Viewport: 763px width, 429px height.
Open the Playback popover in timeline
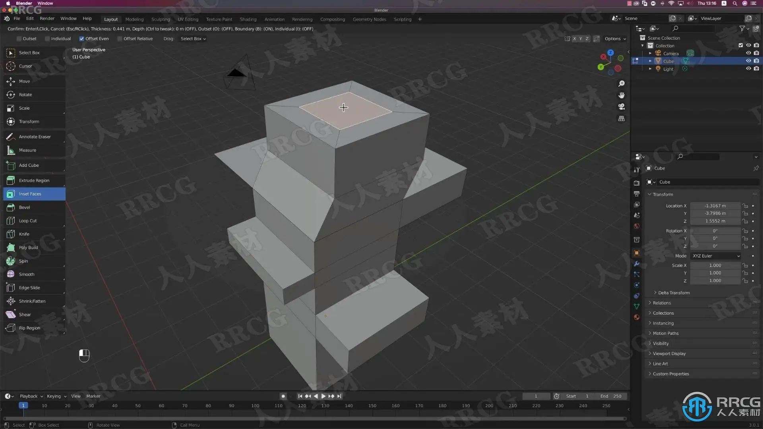tap(31, 396)
